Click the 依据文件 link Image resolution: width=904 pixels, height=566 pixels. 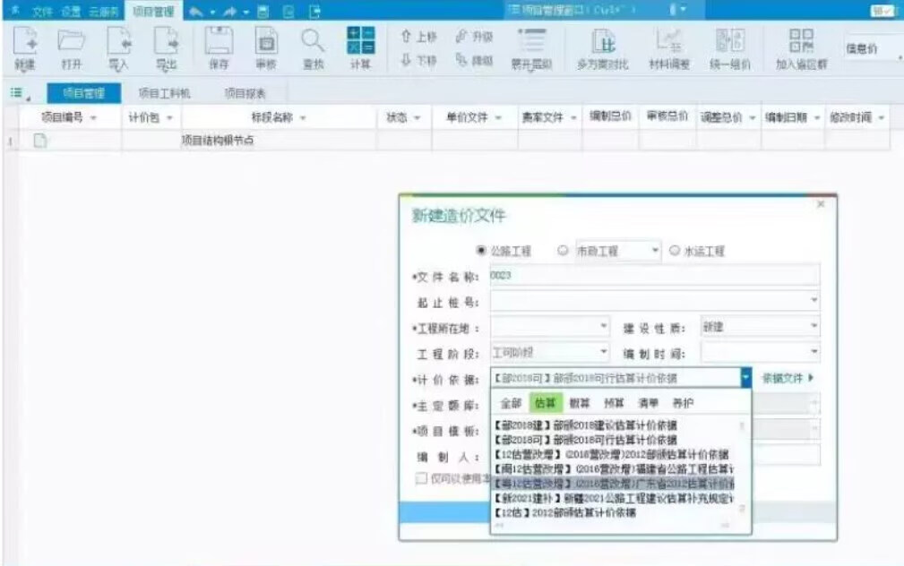[x=787, y=378]
